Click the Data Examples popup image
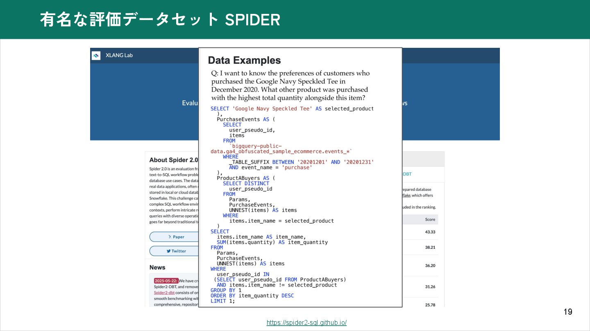 pos(300,177)
